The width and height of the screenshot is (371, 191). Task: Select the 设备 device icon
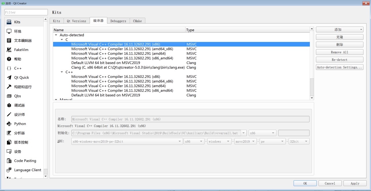(9, 151)
